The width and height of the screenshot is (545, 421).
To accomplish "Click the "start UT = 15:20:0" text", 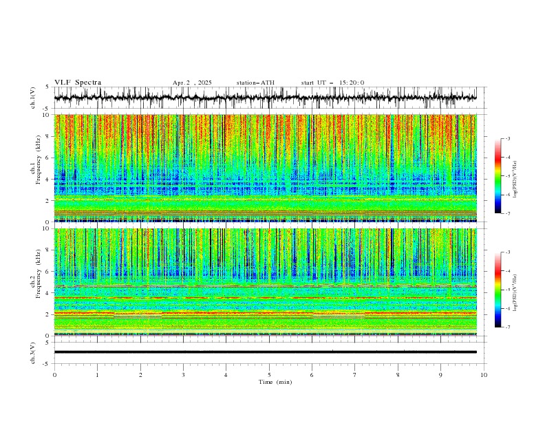I will point(332,83).
